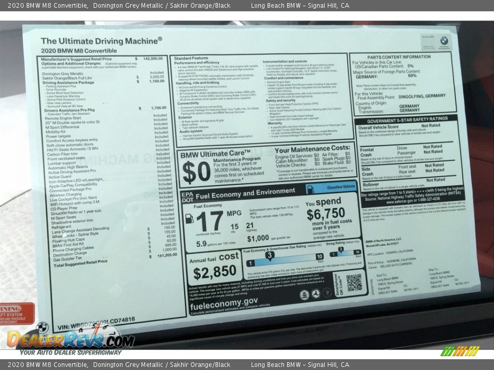Select the 'Standard Features' heading
This screenshot has height=370, width=494.
click(x=191, y=58)
